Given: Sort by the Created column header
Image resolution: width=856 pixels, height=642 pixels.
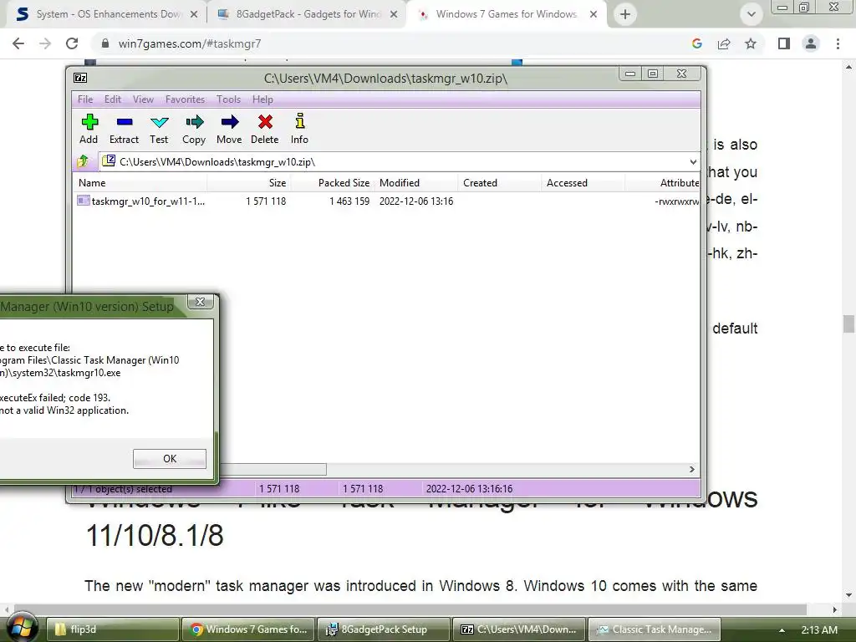Looking at the screenshot, I should tap(500, 183).
